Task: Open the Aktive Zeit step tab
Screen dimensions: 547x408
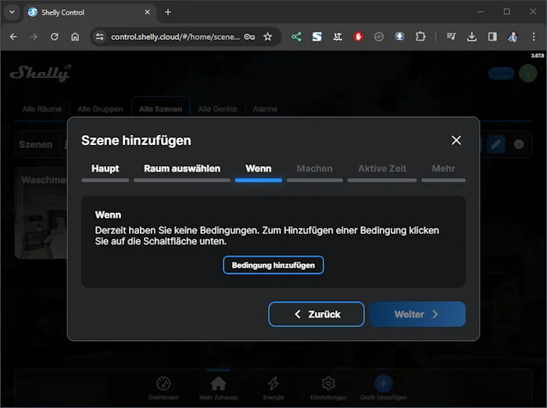Action: pos(382,169)
